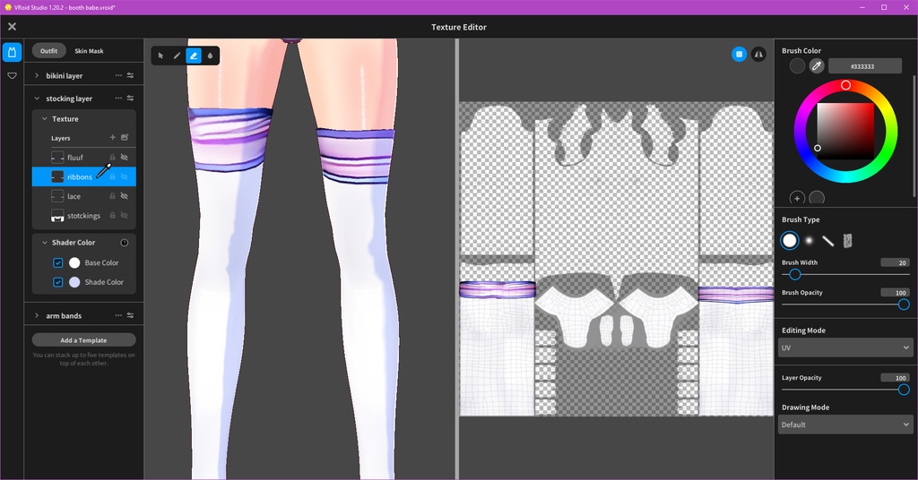Click the saturation square picker handle
Image resolution: width=918 pixels, height=480 pixels.
(818, 148)
